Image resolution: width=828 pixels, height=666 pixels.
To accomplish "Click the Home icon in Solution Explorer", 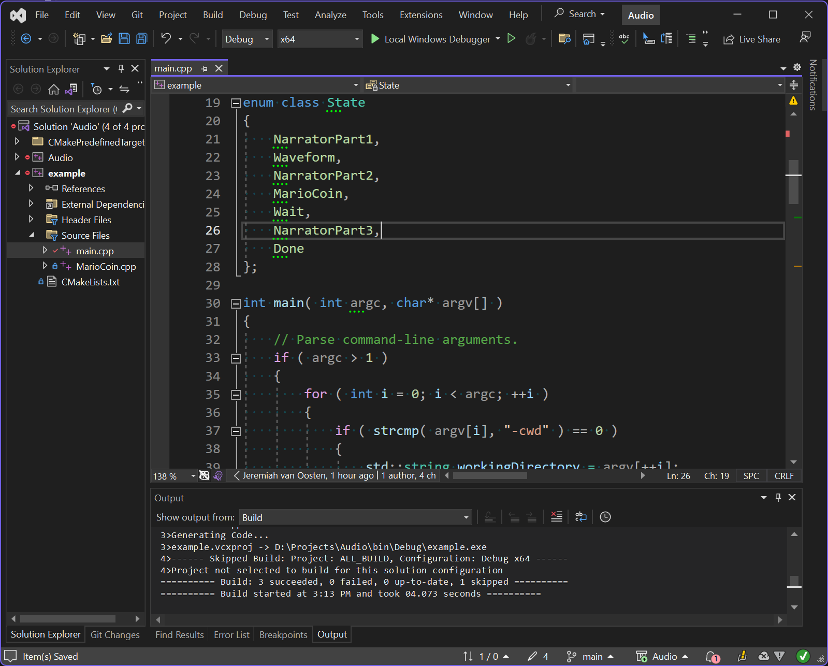I will click(x=54, y=89).
